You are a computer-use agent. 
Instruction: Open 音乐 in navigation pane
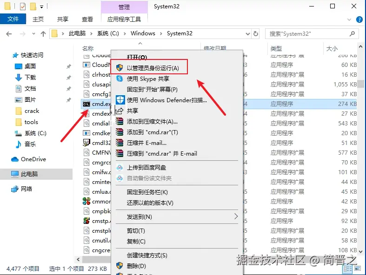click(30, 144)
